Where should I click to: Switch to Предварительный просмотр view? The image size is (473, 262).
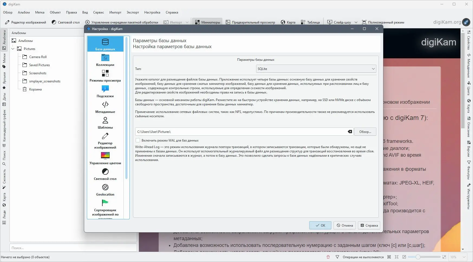click(x=250, y=22)
